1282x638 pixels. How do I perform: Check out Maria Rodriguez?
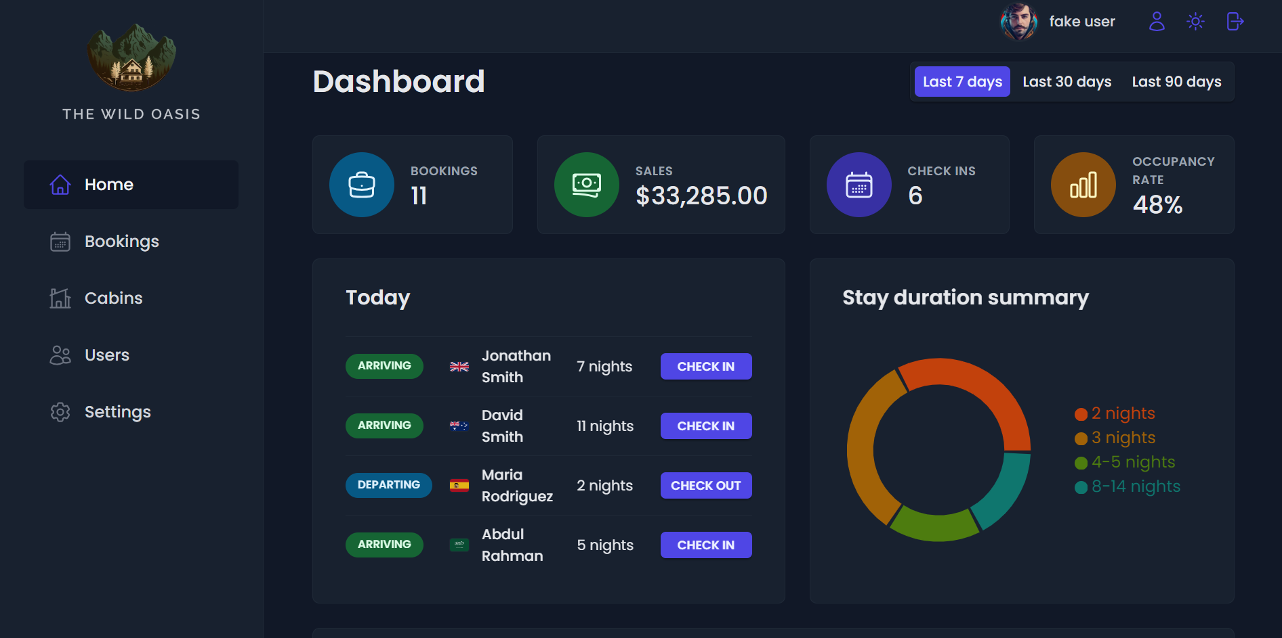coord(705,486)
